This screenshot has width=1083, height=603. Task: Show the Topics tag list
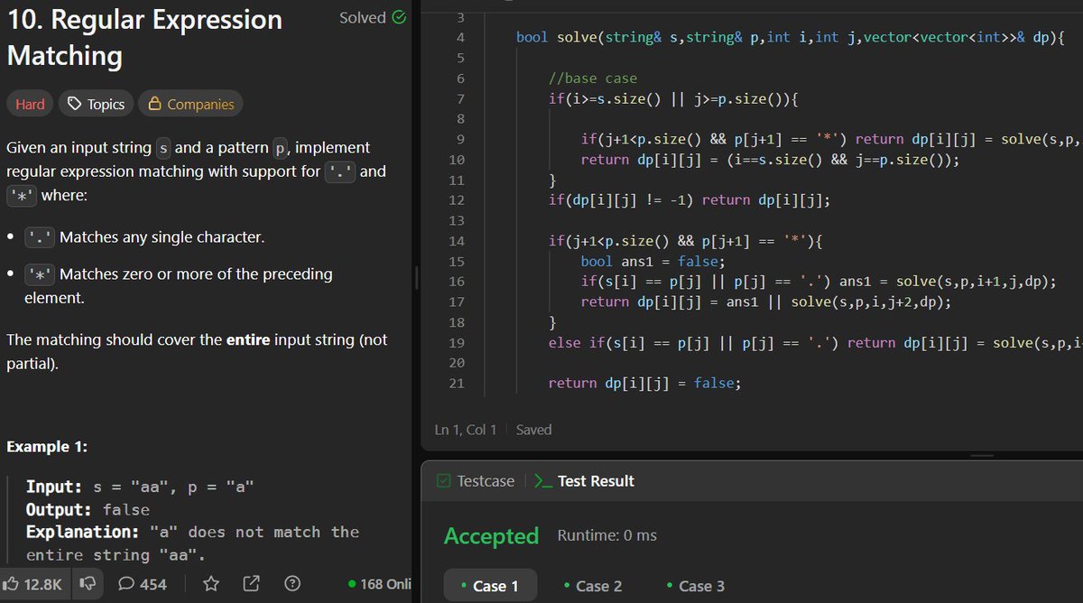pos(97,104)
